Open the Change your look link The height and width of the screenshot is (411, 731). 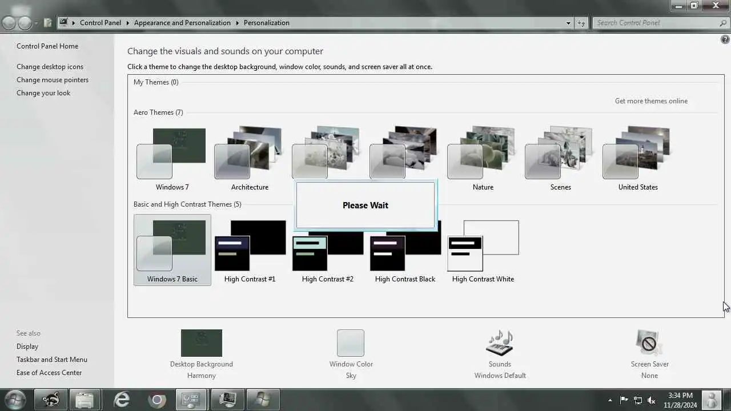pyautogui.click(x=43, y=93)
